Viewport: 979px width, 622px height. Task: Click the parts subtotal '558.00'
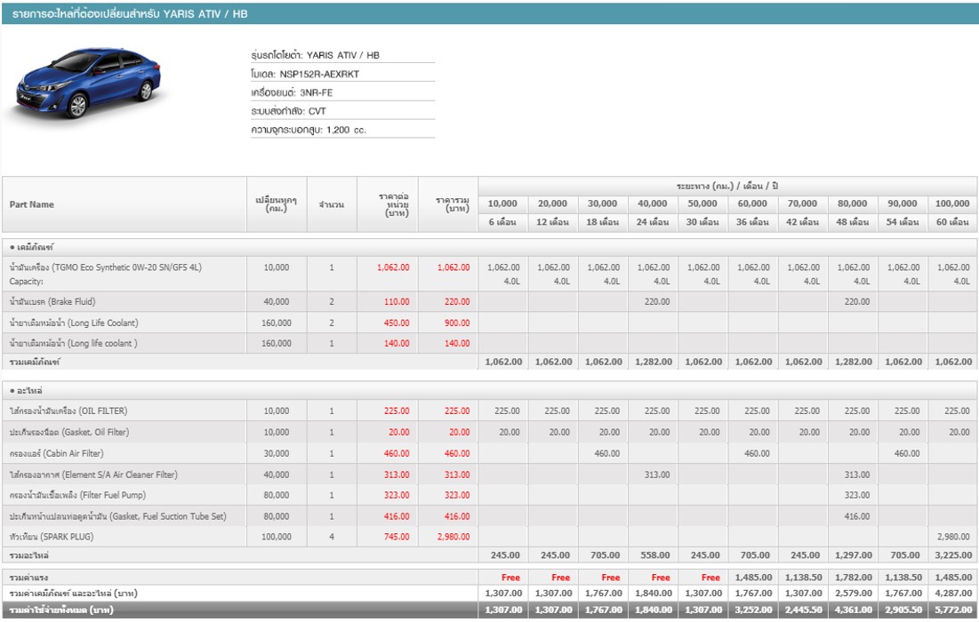(x=655, y=555)
